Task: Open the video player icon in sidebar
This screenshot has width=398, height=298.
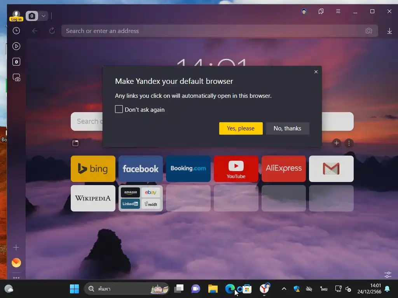Action: point(16,46)
